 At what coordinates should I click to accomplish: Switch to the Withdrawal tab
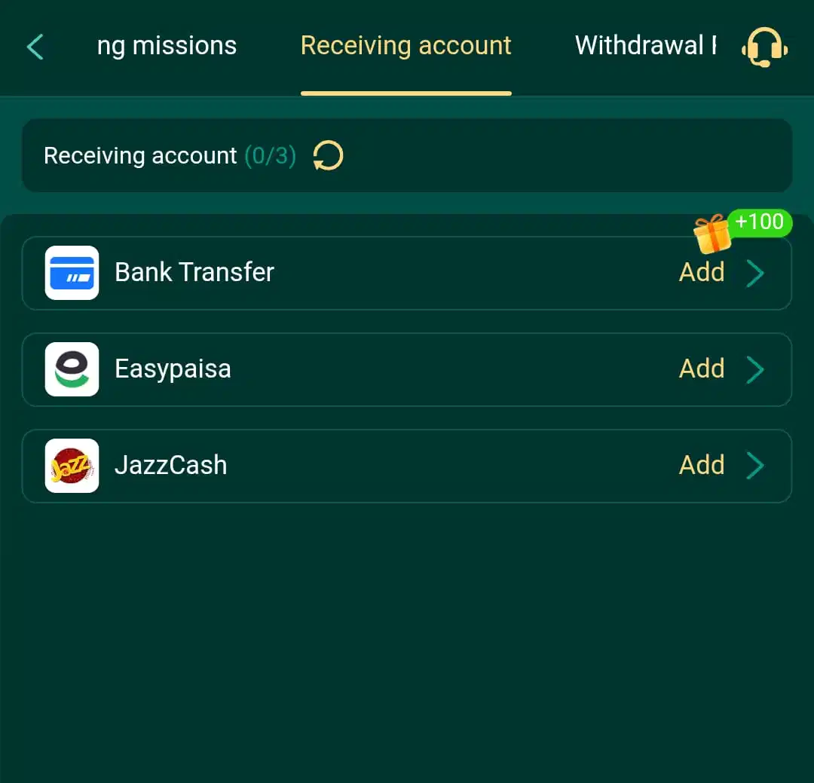pyautogui.click(x=646, y=46)
